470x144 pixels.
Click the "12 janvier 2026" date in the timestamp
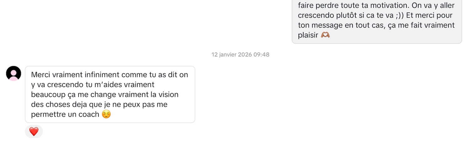[x=232, y=55]
